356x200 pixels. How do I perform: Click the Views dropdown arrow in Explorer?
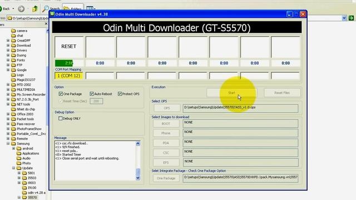[x=95, y=9]
